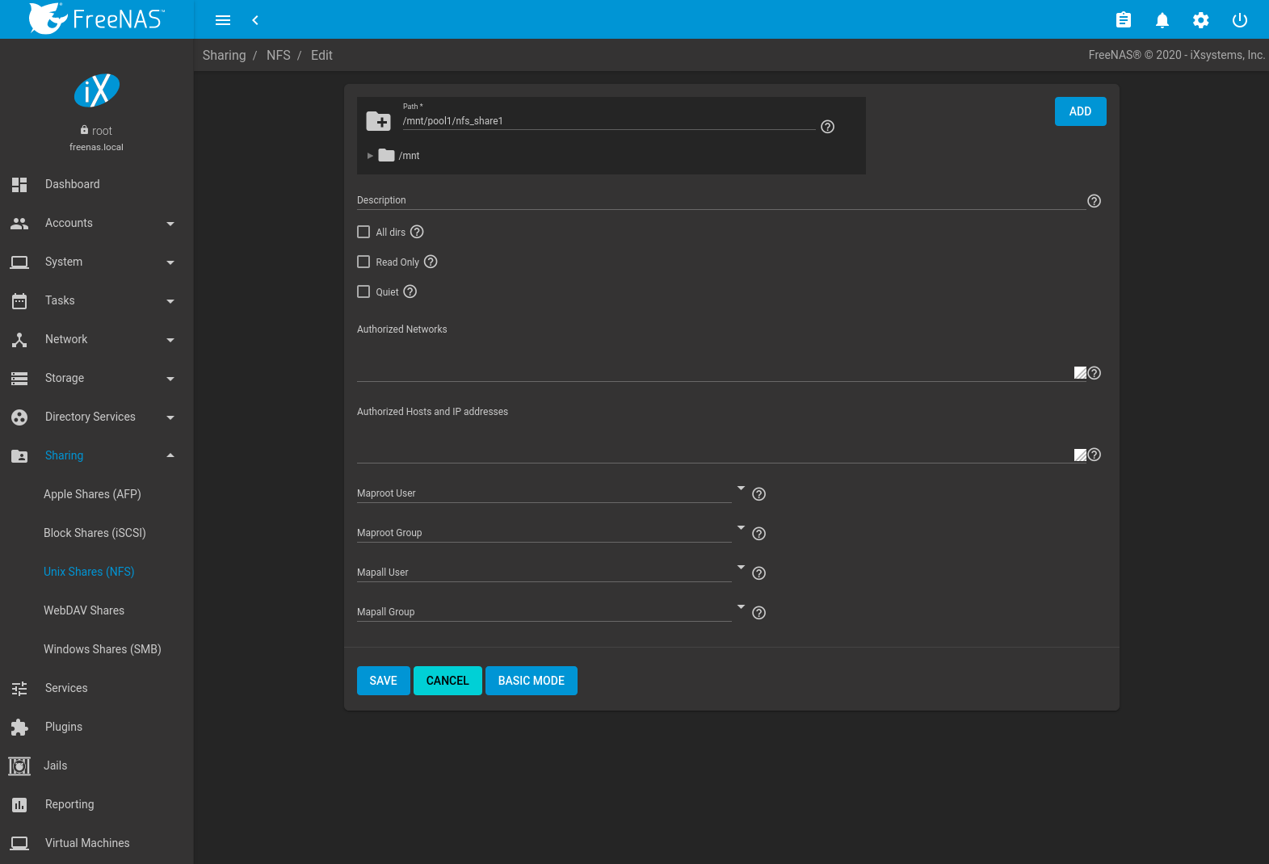
Task: Click the folder browse icon beside Path
Action: (378, 121)
